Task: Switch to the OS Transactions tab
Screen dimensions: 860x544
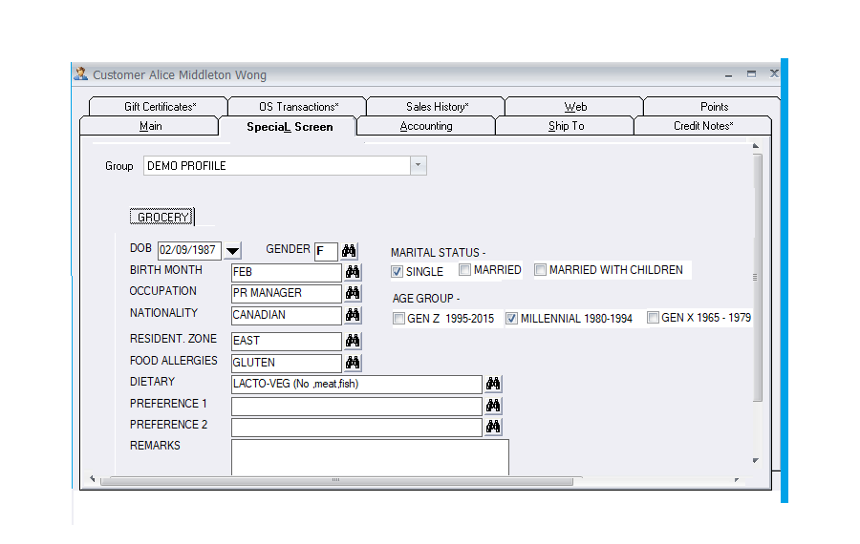Action: click(298, 106)
